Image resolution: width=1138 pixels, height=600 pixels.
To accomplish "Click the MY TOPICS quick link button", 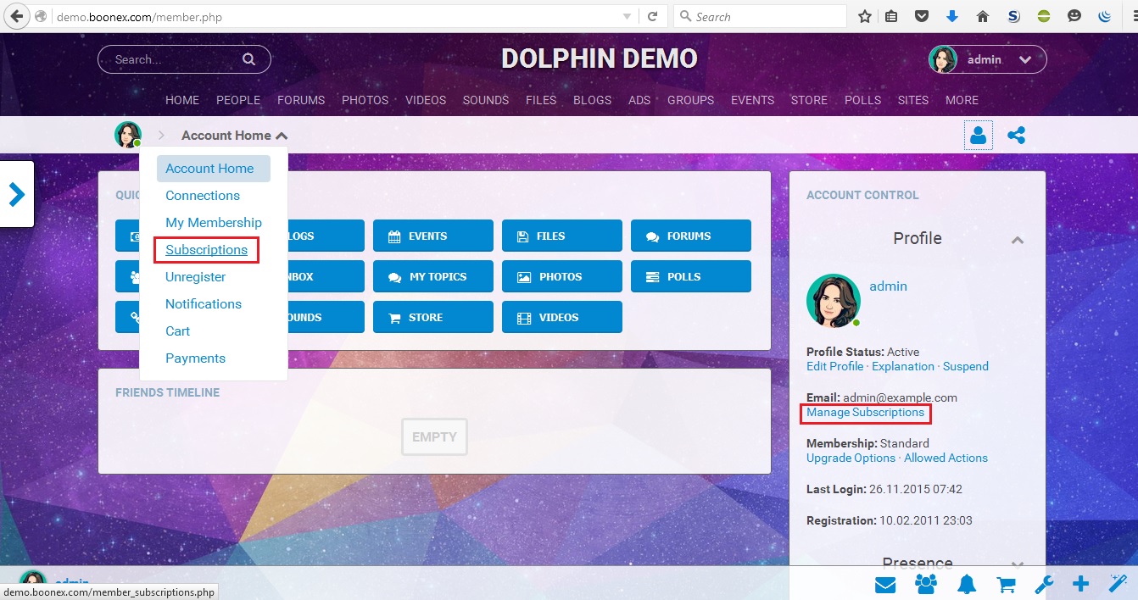I will click(432, 276).
